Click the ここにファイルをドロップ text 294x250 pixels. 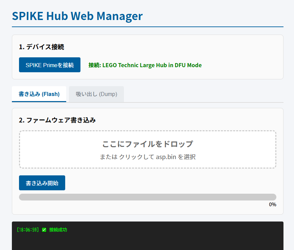[148, 144]
